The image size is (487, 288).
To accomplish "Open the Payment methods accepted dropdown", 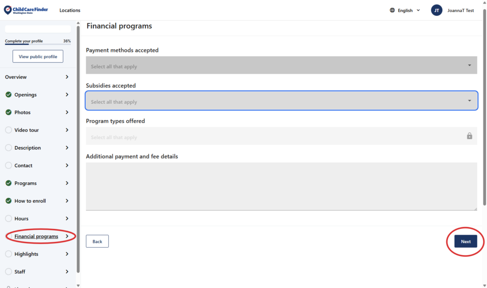I will pyautogui.click(x=281, y=65).
